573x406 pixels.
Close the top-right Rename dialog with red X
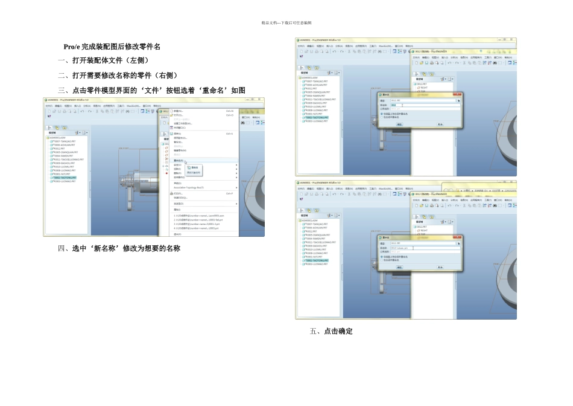[x=457, y=94]
